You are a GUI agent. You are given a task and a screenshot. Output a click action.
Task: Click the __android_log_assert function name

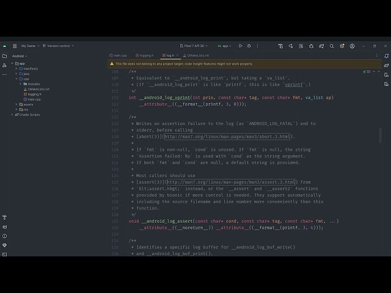(167, 221)
